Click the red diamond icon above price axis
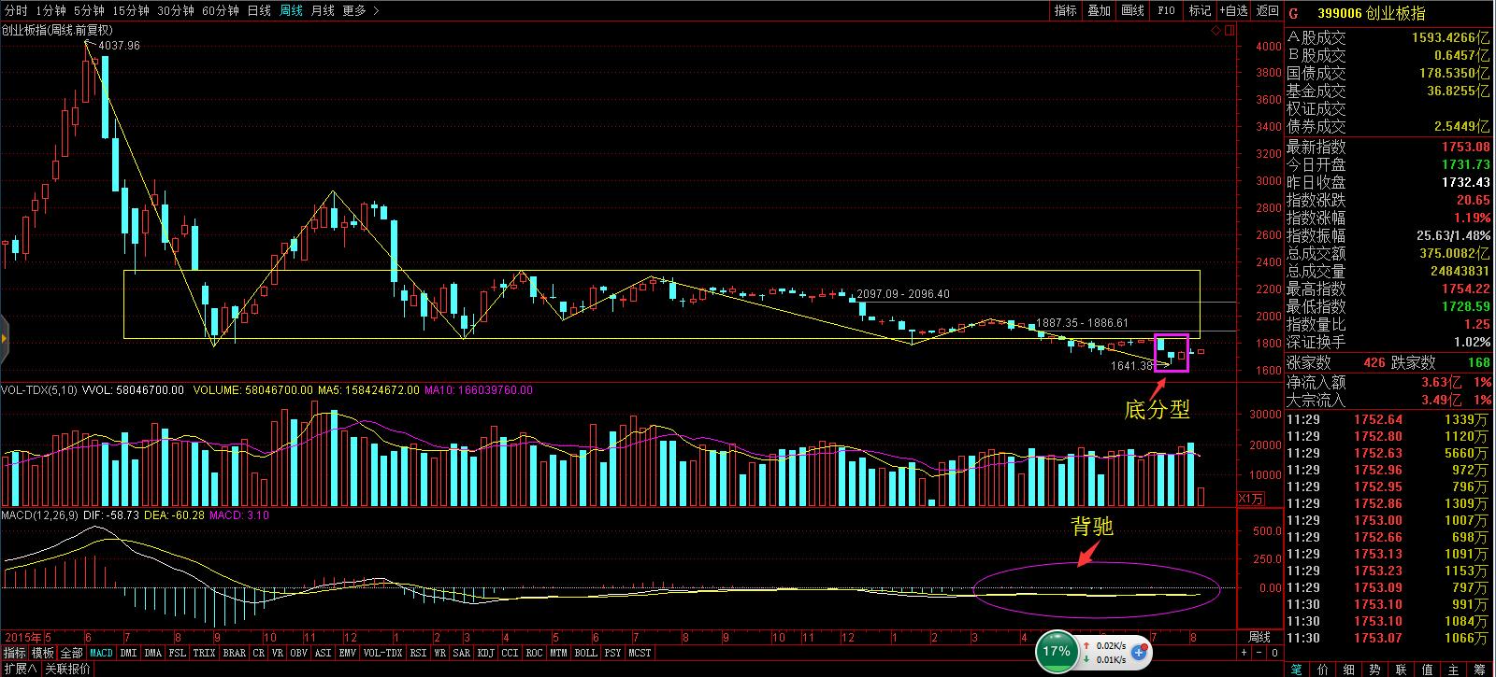The image size is (1496, 677). (1215, 30)
